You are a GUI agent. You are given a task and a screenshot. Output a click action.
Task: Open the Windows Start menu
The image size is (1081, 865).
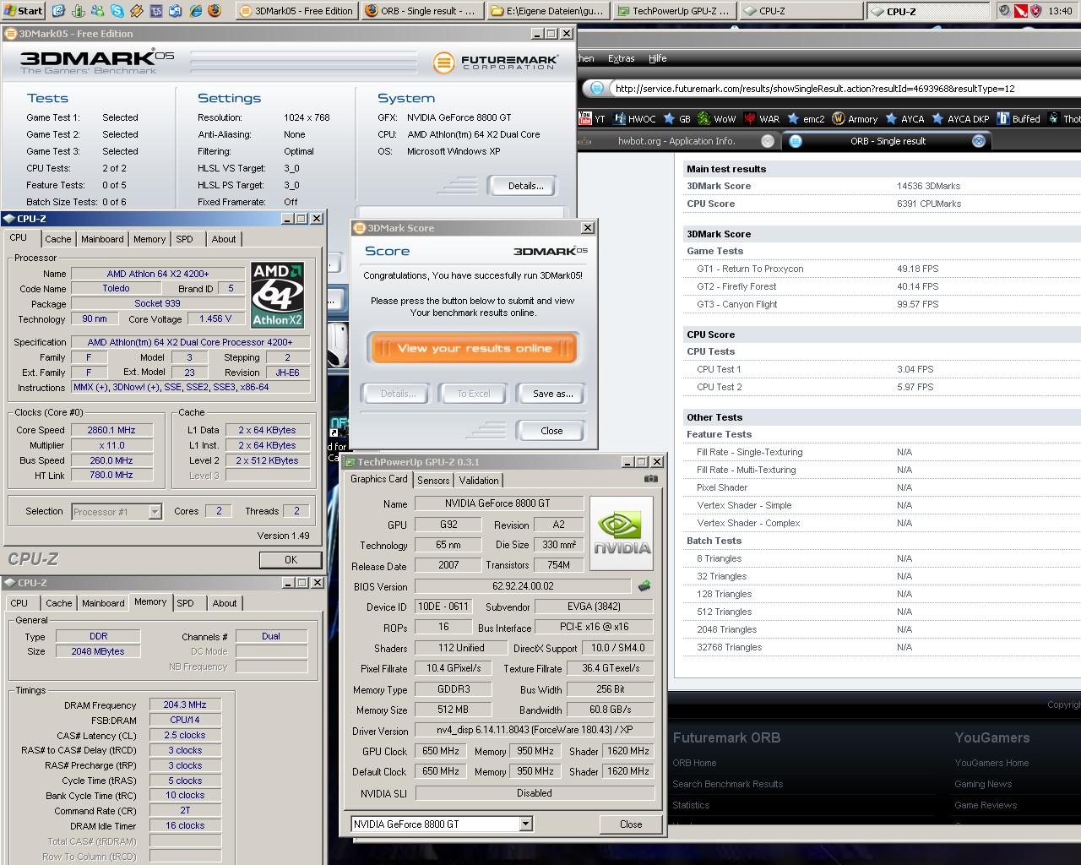(23, 11)
